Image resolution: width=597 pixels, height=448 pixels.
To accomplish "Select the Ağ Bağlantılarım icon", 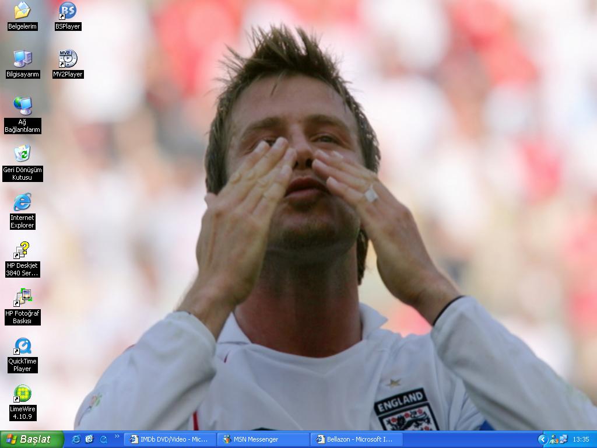I will (x=22, y=106).
